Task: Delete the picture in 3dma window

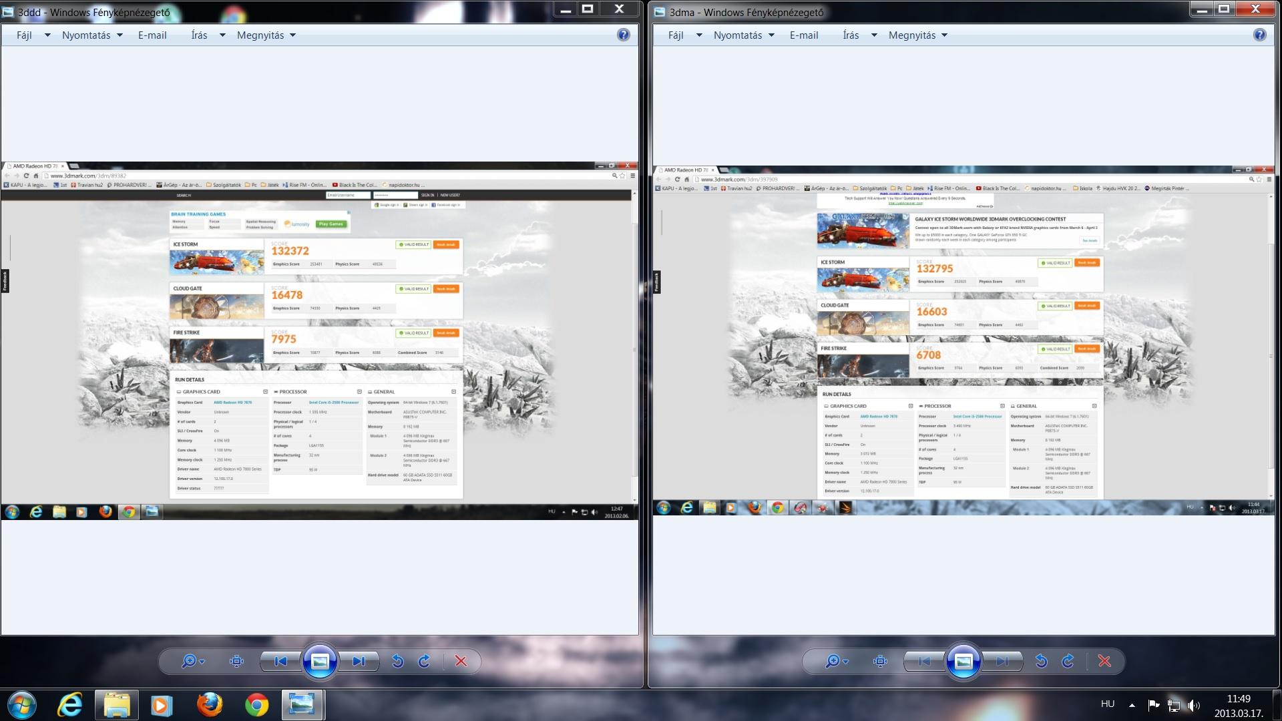Action: tap(1104, 661)
